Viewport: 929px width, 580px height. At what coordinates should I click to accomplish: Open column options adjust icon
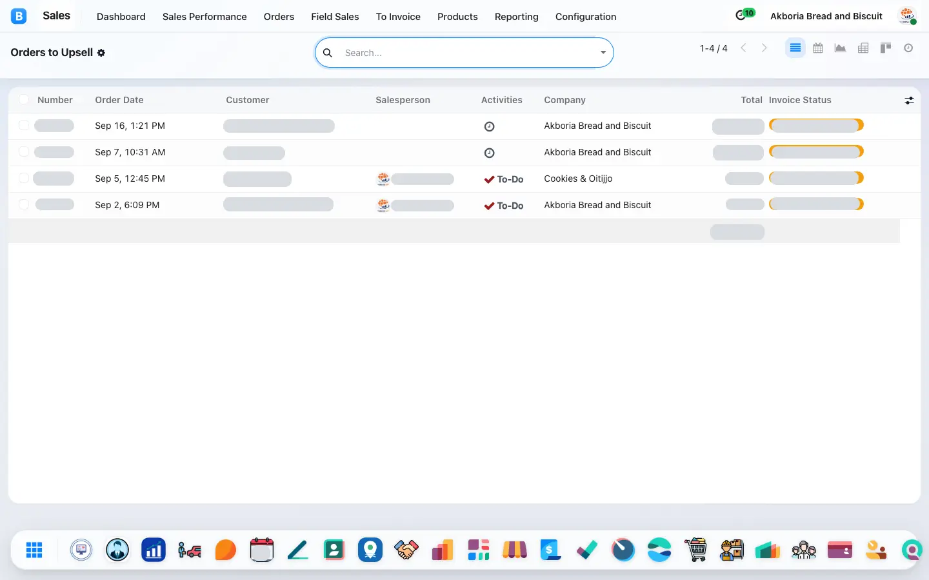[x=909, y=101]
